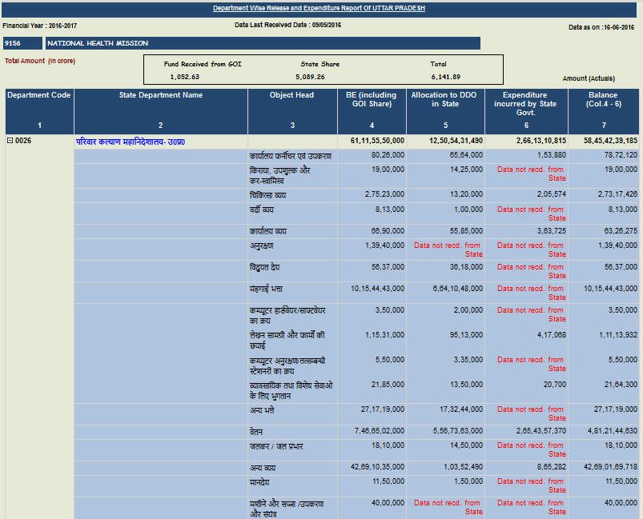Select expenditure value 2,65,43,57,370

(x=541, y=430)
